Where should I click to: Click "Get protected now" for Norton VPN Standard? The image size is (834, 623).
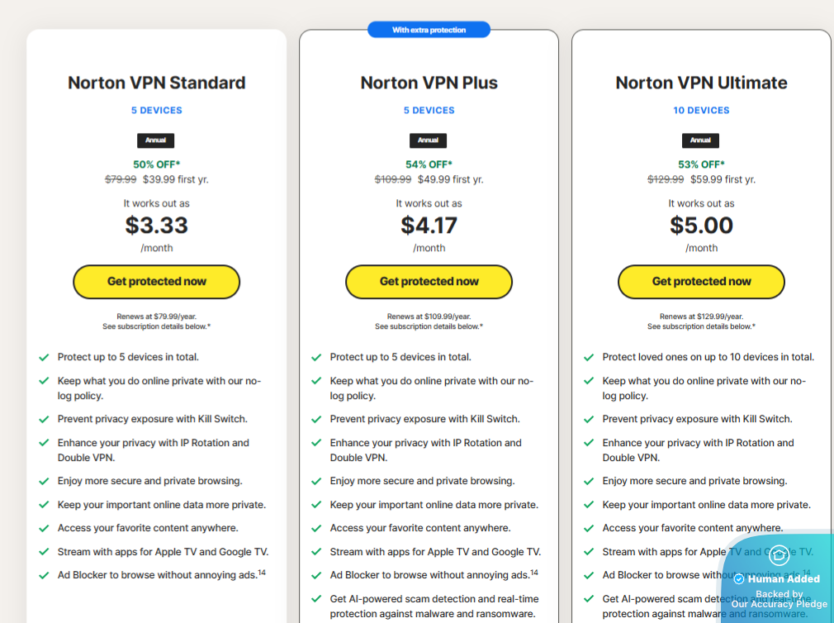click(x=156, y=282)
